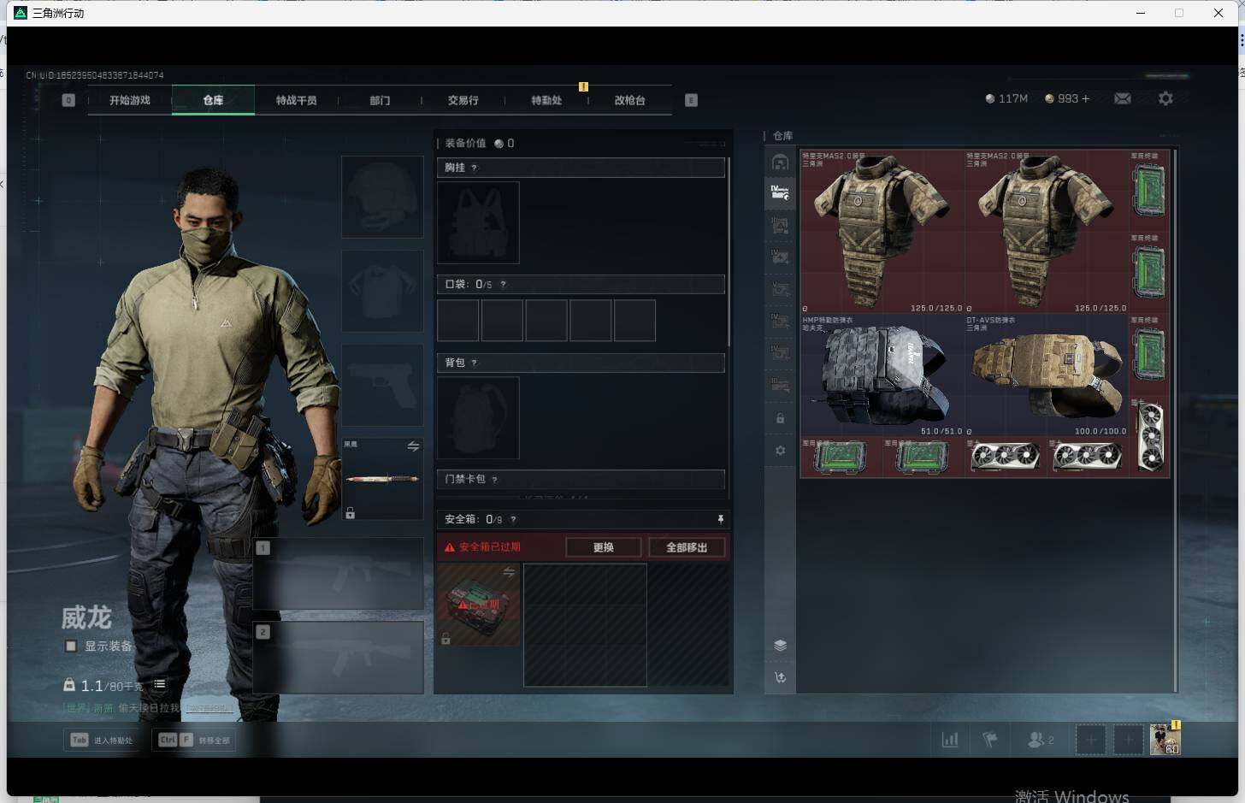
Task: Open the player avatar level 60
Action: pos(1165,739)
